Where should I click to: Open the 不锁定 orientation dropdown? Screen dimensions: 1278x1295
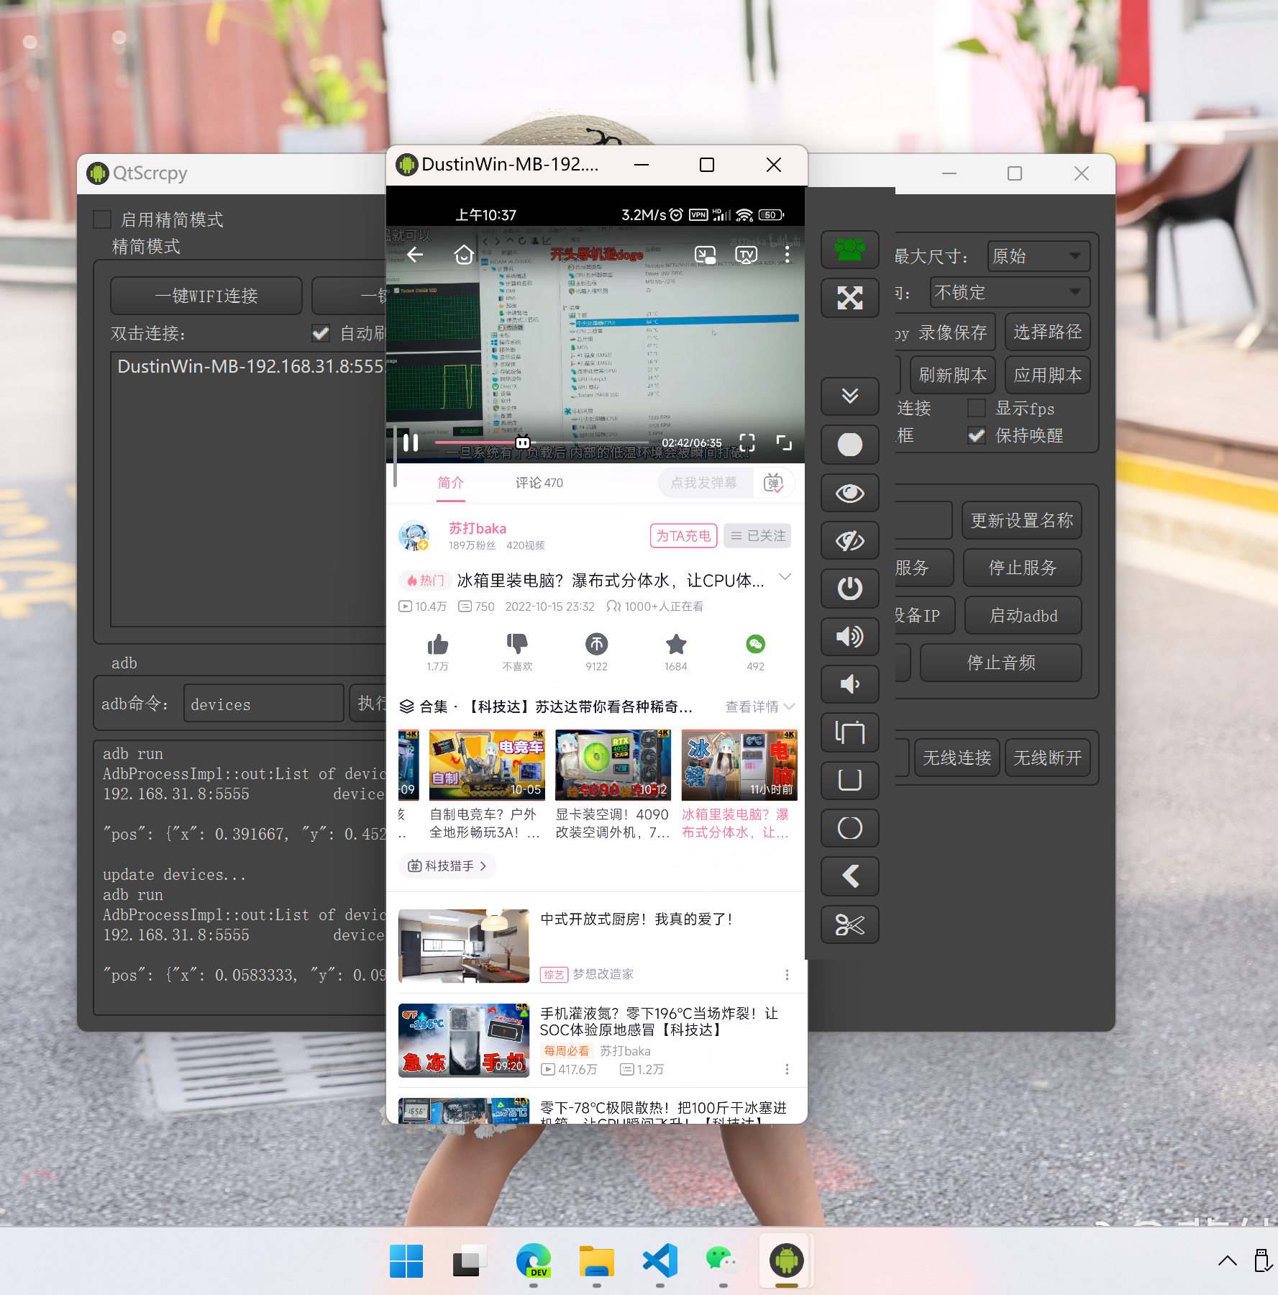click(x=1010, y=292)
